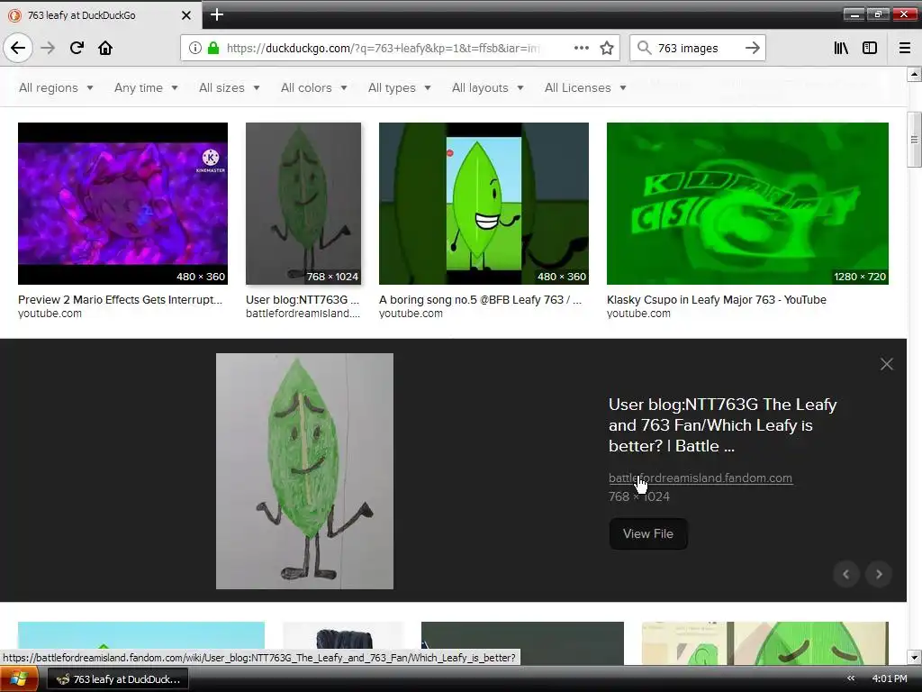Viewport: 922px width, 692px height.
Task: Open the All regions filter dropdown
Action: coord(56,87)
